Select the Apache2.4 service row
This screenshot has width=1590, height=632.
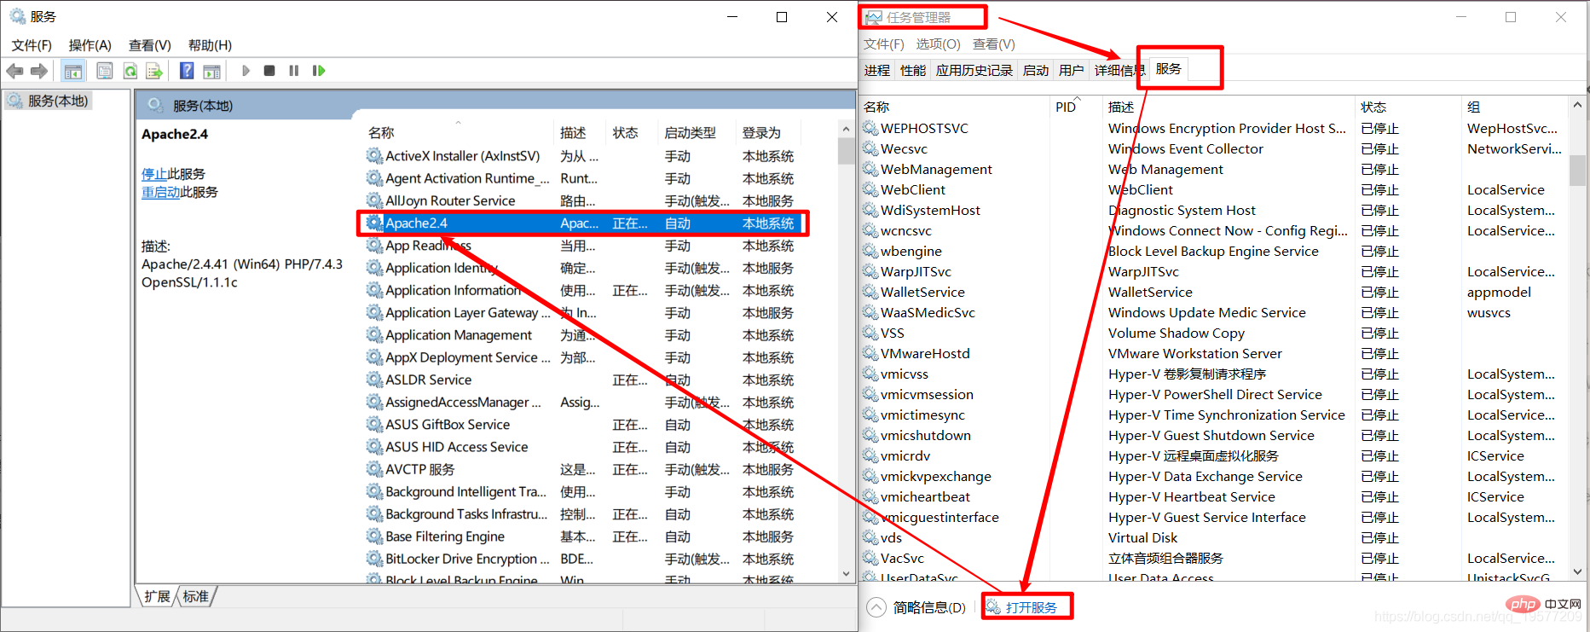(x=582, y=223)
